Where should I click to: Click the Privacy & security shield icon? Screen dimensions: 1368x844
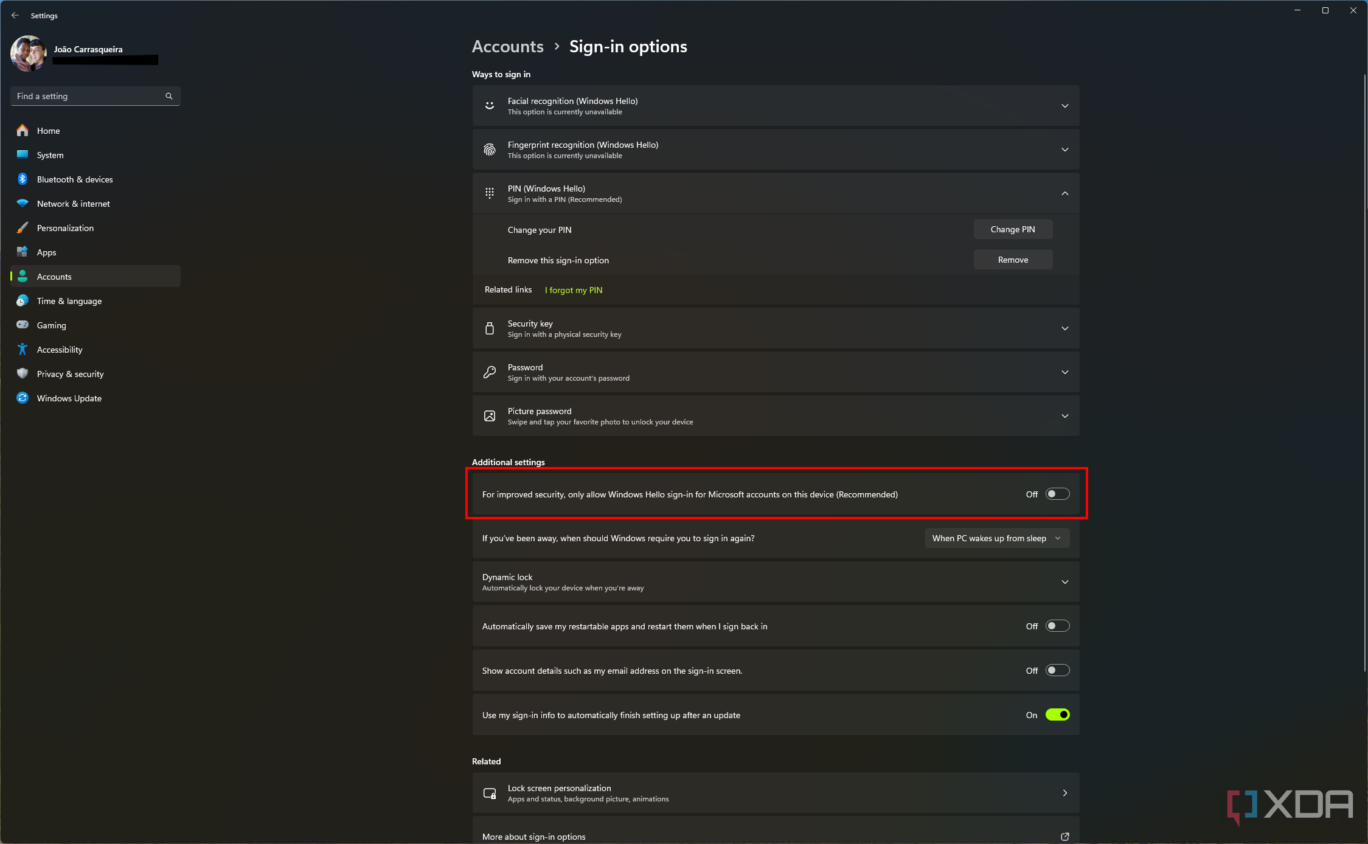23,373
